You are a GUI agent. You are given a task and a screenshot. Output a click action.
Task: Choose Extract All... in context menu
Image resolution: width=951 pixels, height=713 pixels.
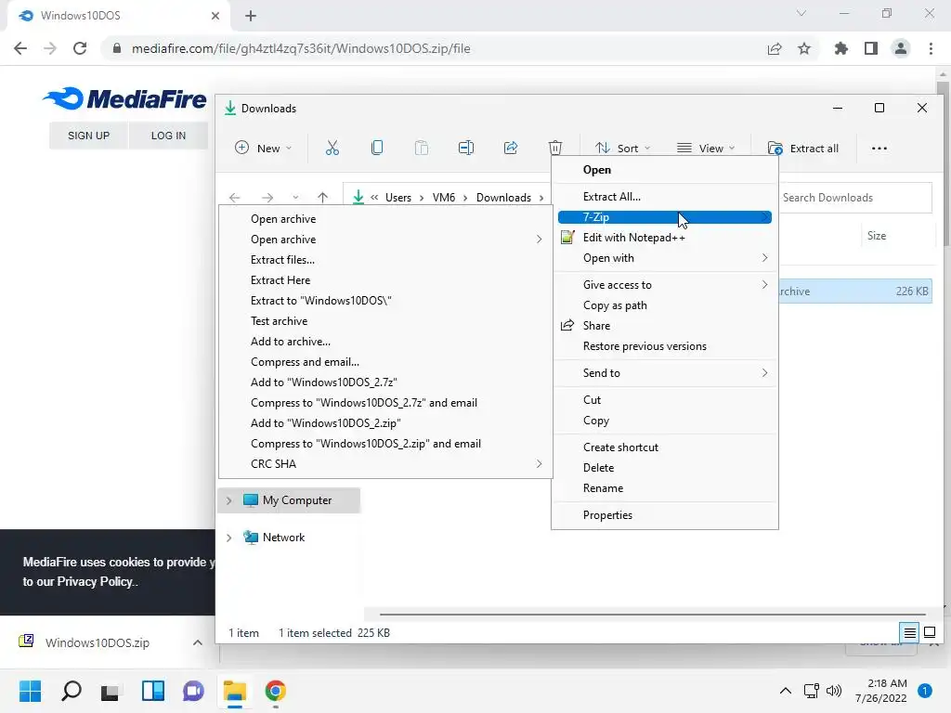(665, 197)
